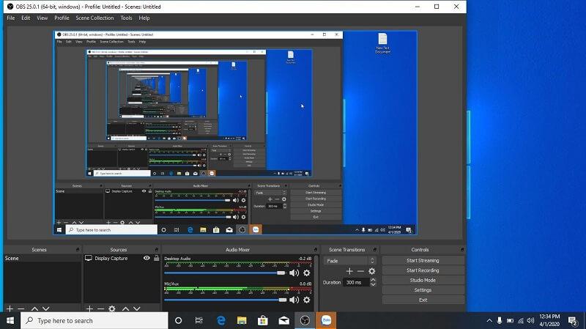Open the File menu
The height and width of the screenshot is (329, 586).
(x=11, y=18)
